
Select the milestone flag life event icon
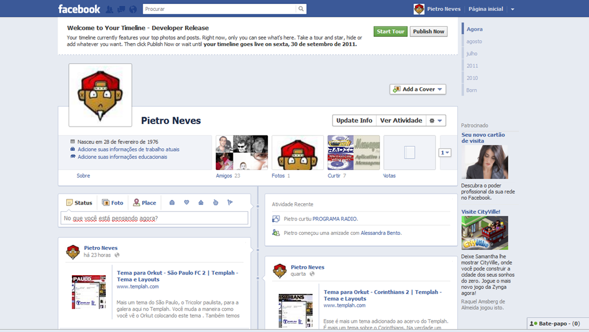coord(230,203)
